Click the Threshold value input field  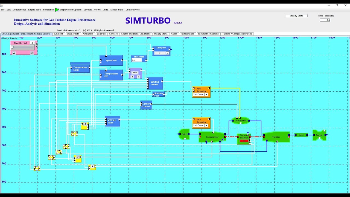136,60
